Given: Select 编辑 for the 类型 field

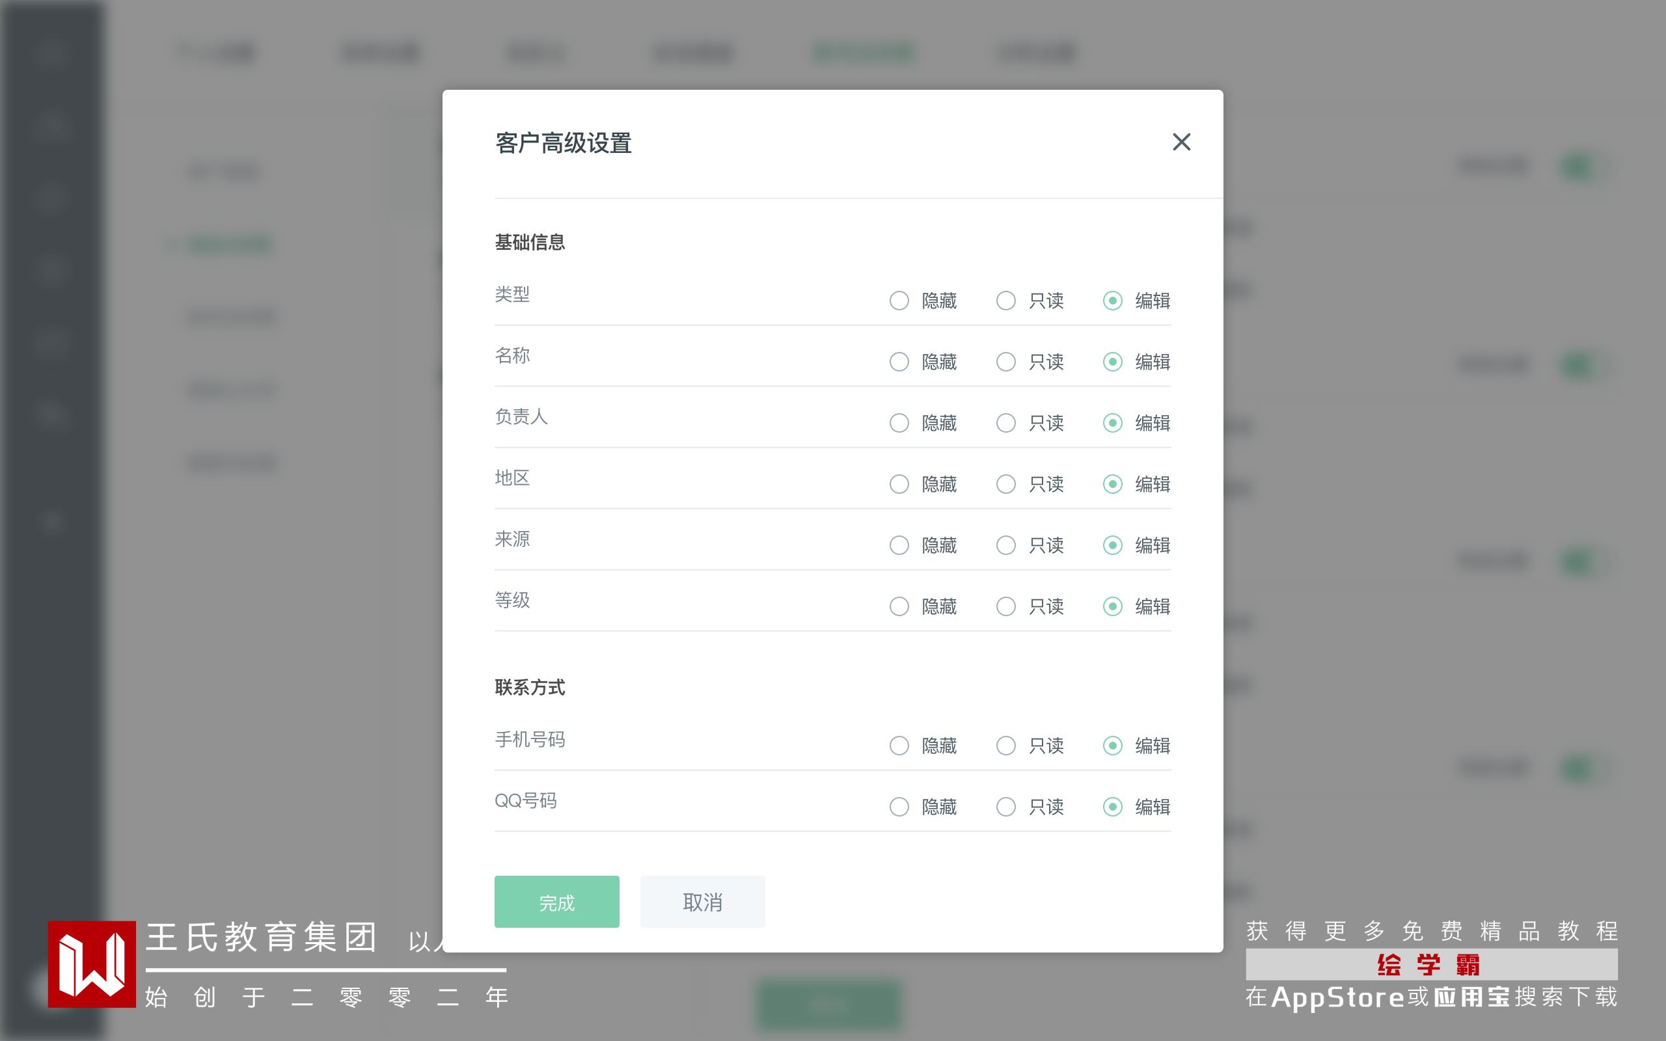Looking at the screenshot, I should (x=1112, y=301).
